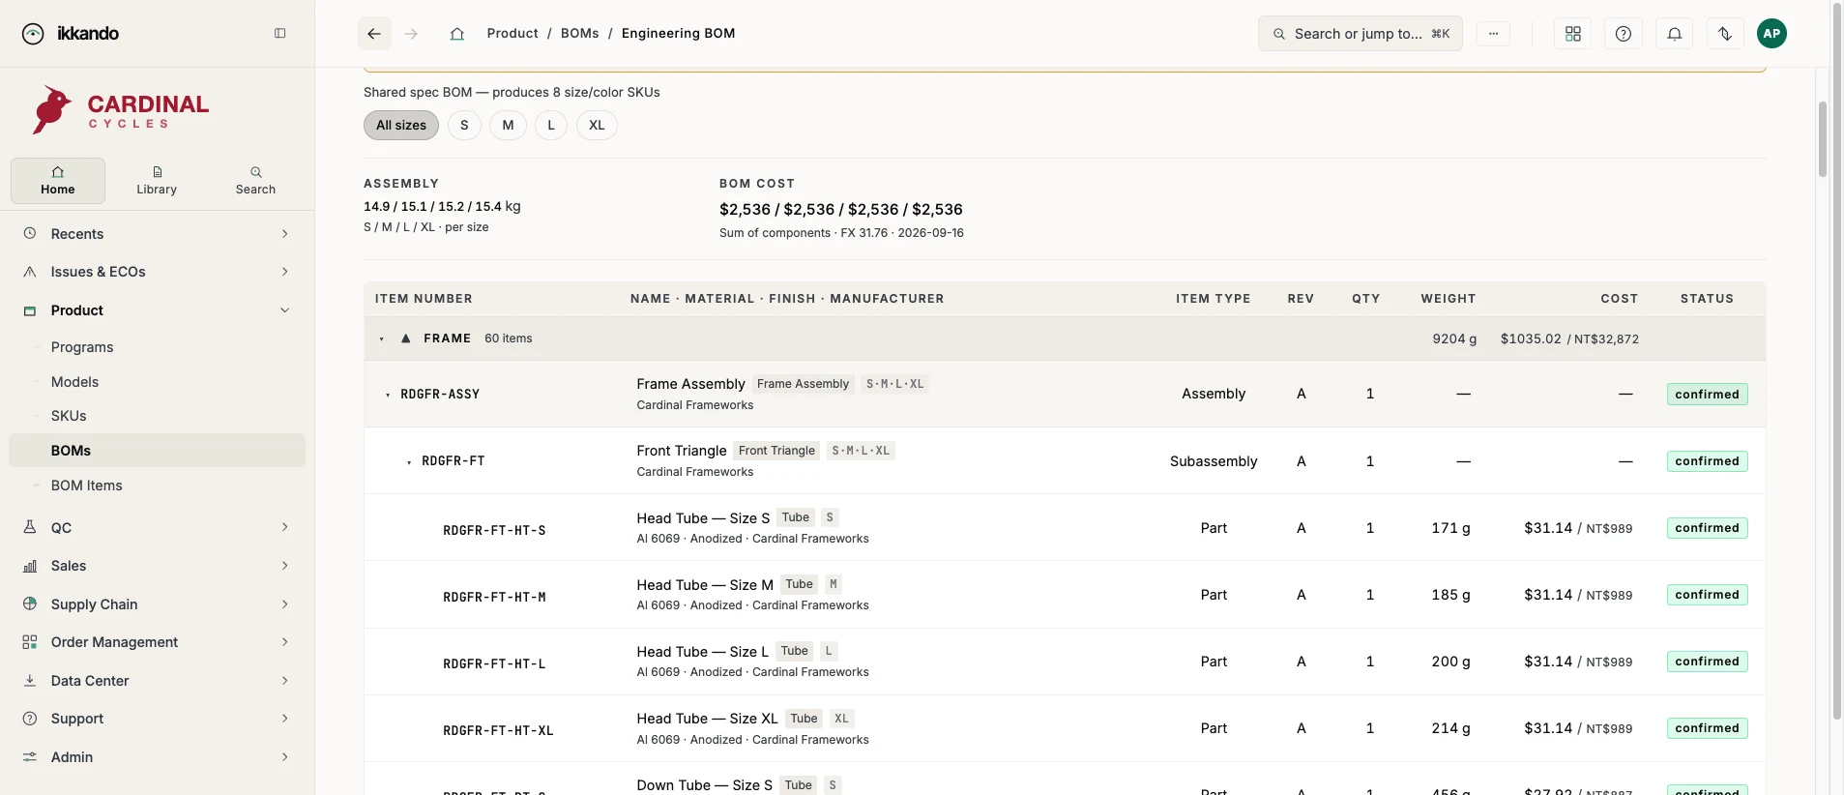Switch to the Library tab
The height and width of the screenshot is (795, 1844).
coord(157,181)
